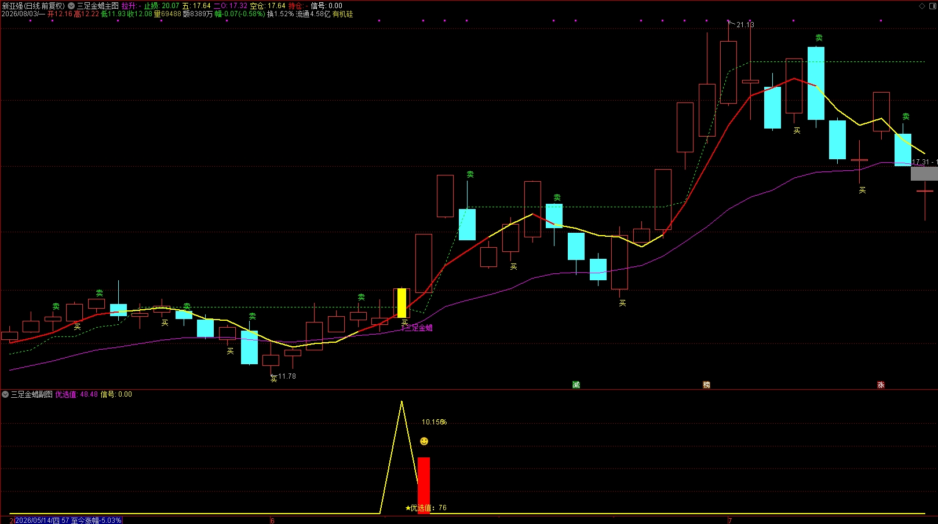The height and width of the screenshot is (524, 938).
Task: Expand the 三足金蟾副图 sub-chart dropdown arrow
Action: [5, 394]
